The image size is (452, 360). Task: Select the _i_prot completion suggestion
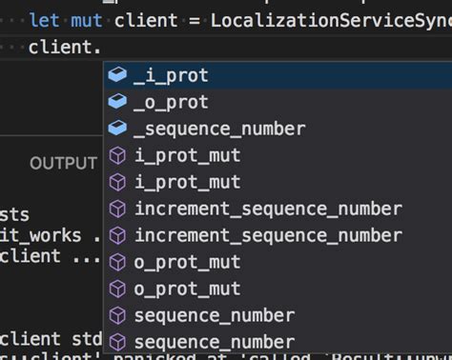(278, 75)
